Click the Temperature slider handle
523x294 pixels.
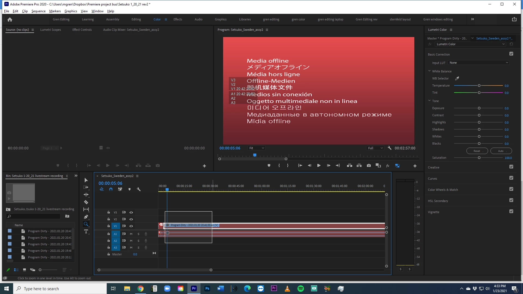click(x=479, y=86)
